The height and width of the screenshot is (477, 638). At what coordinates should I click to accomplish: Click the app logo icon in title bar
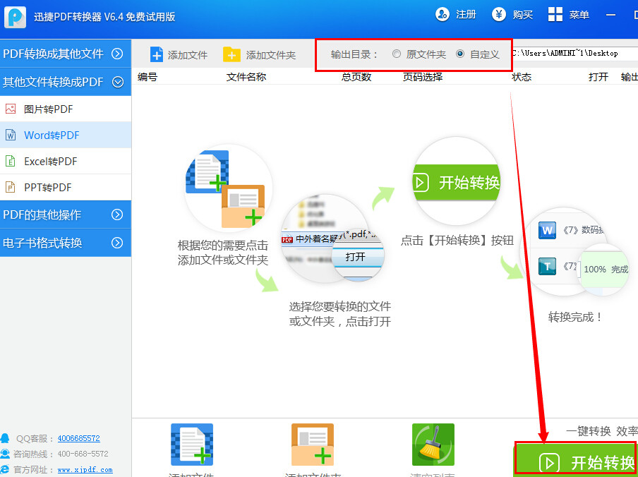click(x=15, y=17)
